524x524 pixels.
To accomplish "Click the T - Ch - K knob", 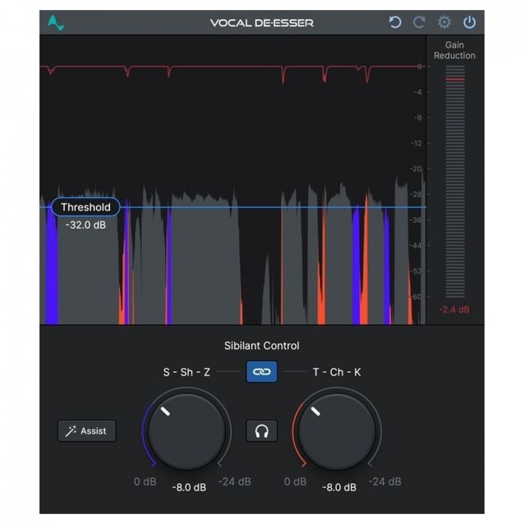I will pos(337,431).
